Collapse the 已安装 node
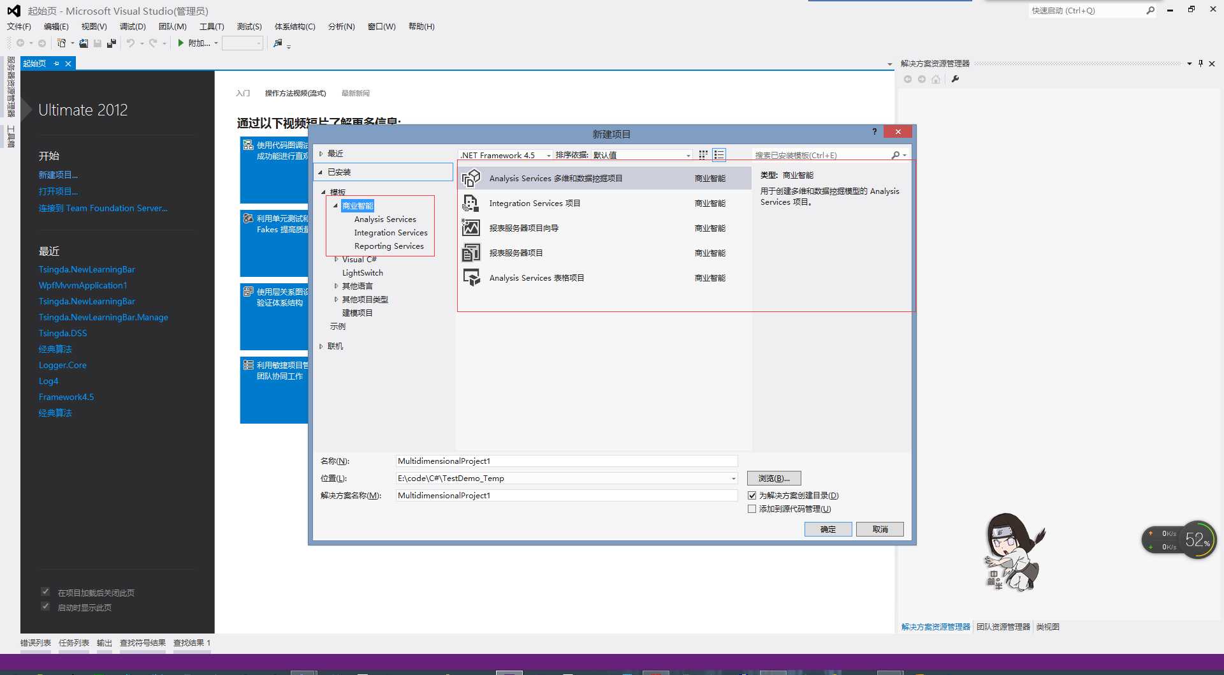 [x=321, y=172]
